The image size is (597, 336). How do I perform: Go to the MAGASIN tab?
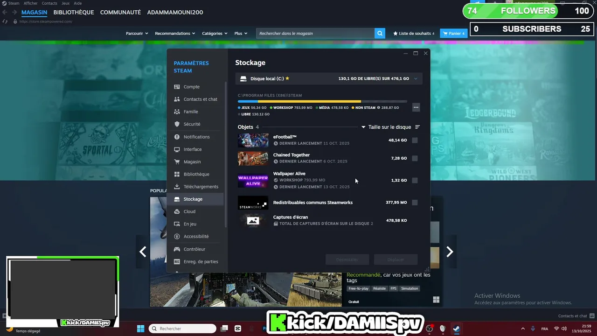coord(34,12)
